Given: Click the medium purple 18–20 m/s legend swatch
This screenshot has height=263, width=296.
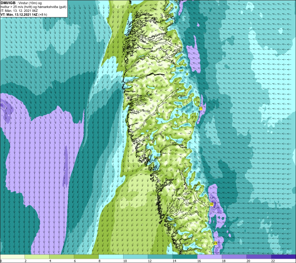Looking at the screenshot, I should point(234,256).
